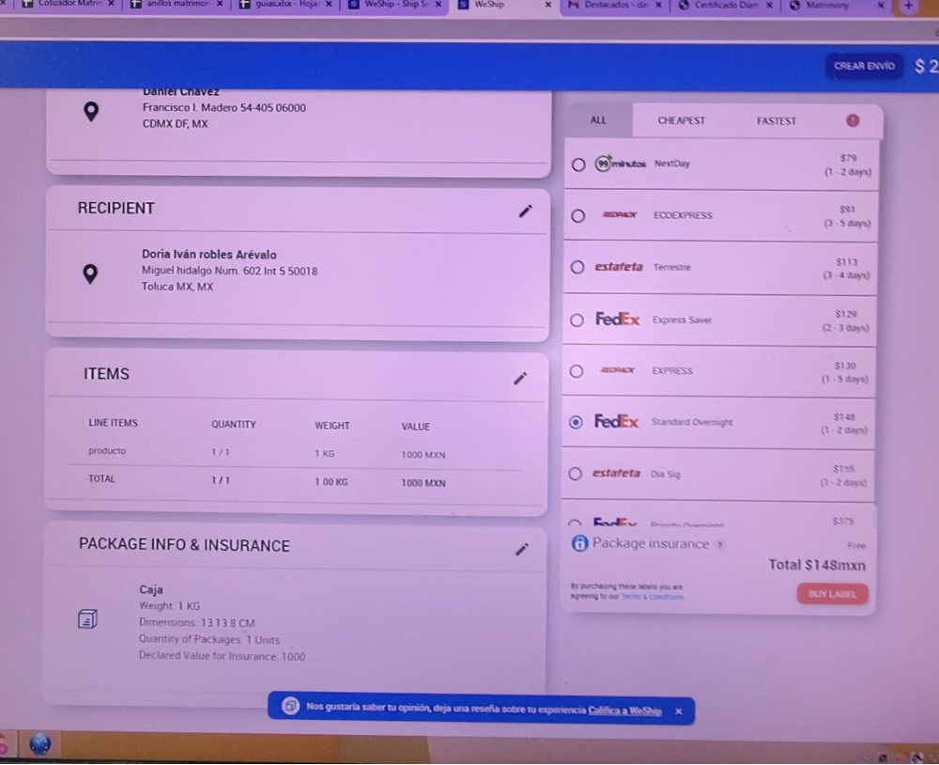This screenshot has height=765, width=939.
Task: Switch to the Fastest rates tab
Action: pyautogui.click(x=776, y=120)
